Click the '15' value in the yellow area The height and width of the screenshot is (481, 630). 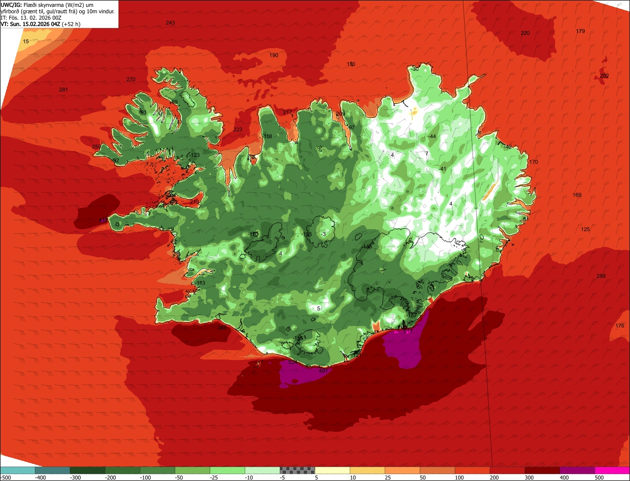tap(26, 41)
